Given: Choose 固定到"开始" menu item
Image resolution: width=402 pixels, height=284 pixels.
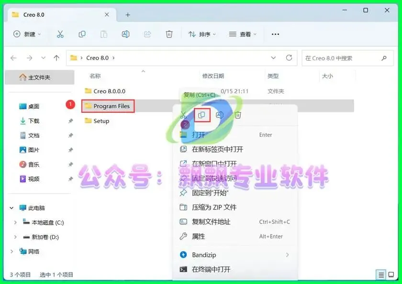Looking at the screenshot, I should [x=235, y=193].
